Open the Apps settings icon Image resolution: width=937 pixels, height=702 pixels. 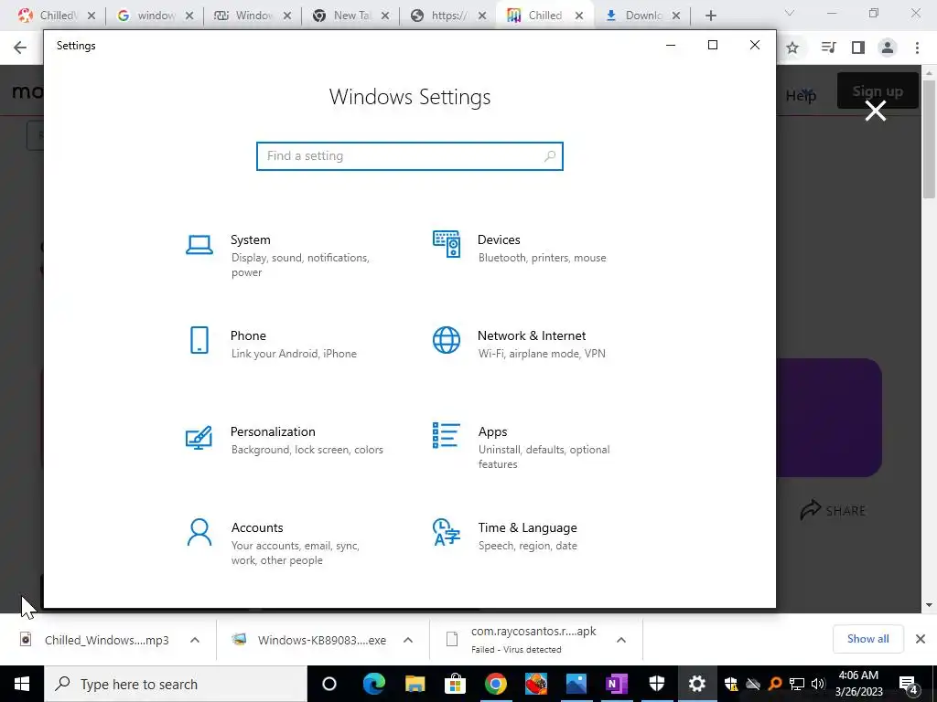(447, 435)
